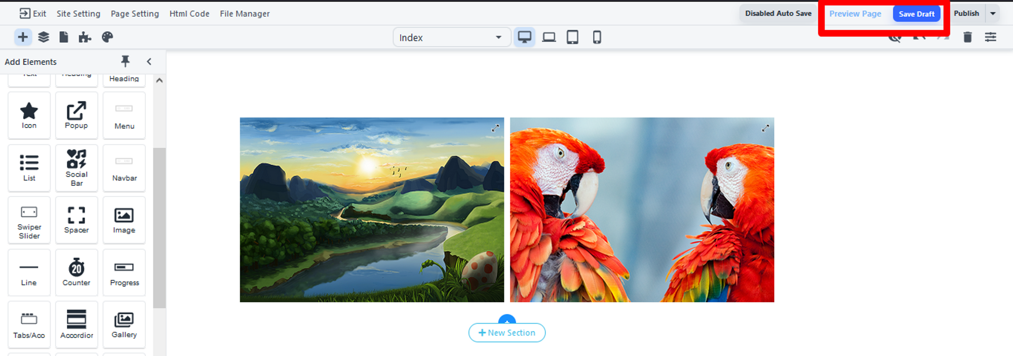Image resolution: width=1013 pixels, height=356 pixels.
Task: Pick the Gallery element
Action: pyautogui.click(x=124, y=325)
